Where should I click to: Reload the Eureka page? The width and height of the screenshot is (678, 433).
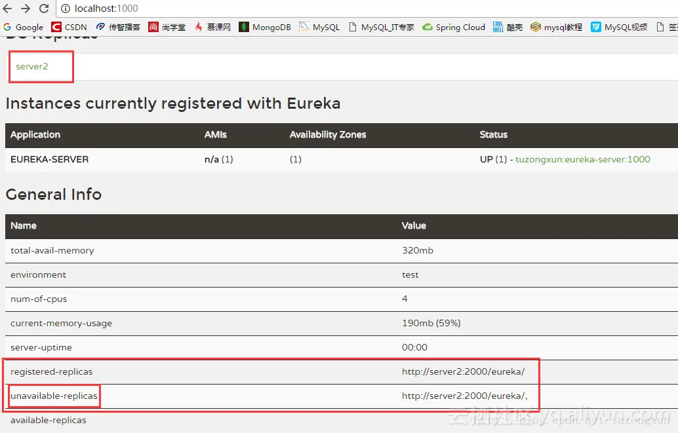(x=44, y=9)
